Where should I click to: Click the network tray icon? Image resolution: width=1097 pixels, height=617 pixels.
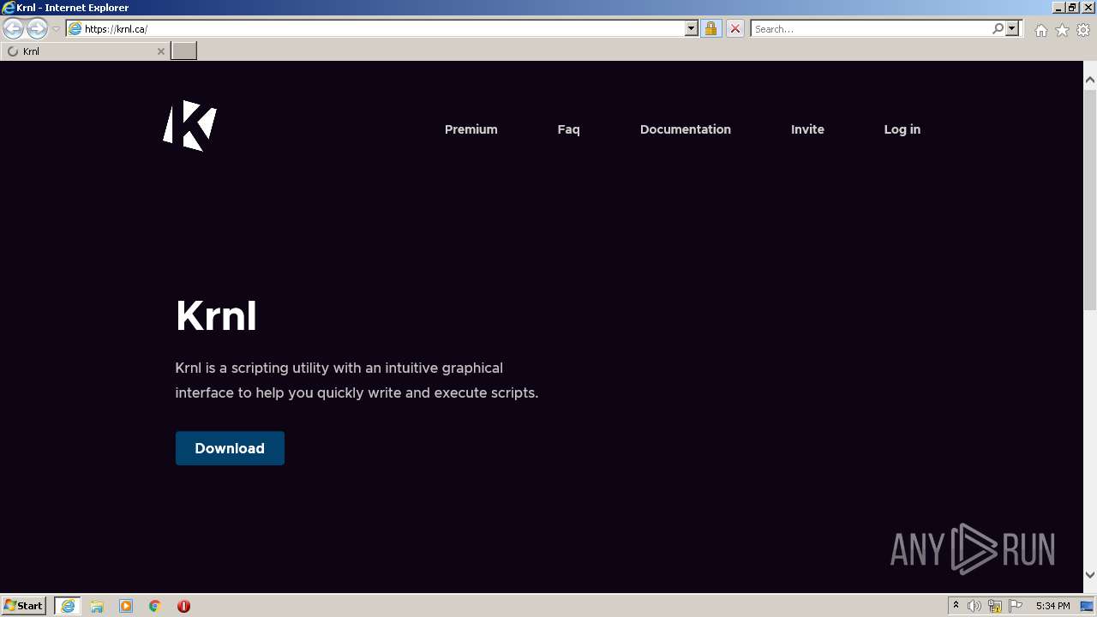coord(995,606)
